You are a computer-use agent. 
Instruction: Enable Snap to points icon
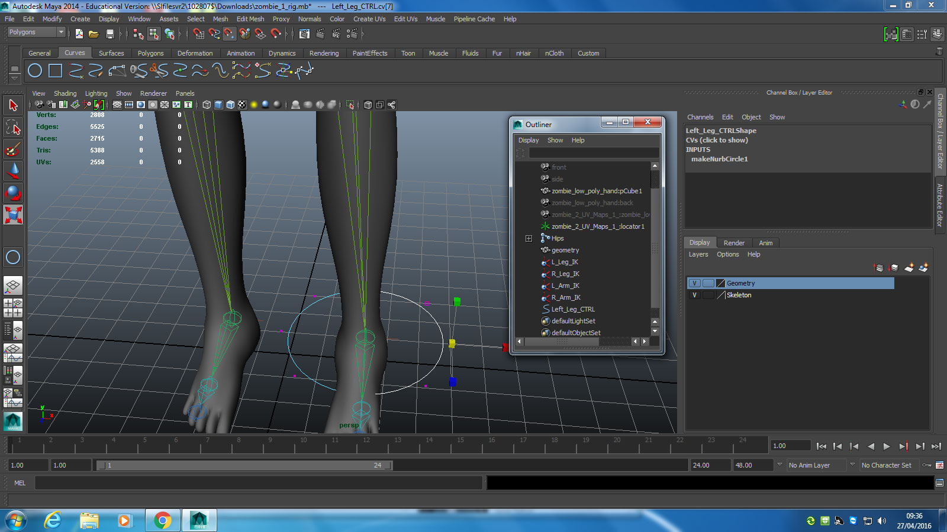[x=229, y=34]
